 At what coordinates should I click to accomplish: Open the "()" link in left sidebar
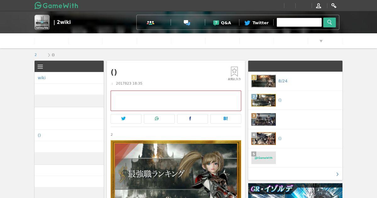(x=39, y=135)
